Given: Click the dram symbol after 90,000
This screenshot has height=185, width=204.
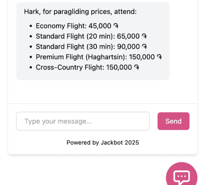Looking at the screenshot, I should [x=144, y=46].
